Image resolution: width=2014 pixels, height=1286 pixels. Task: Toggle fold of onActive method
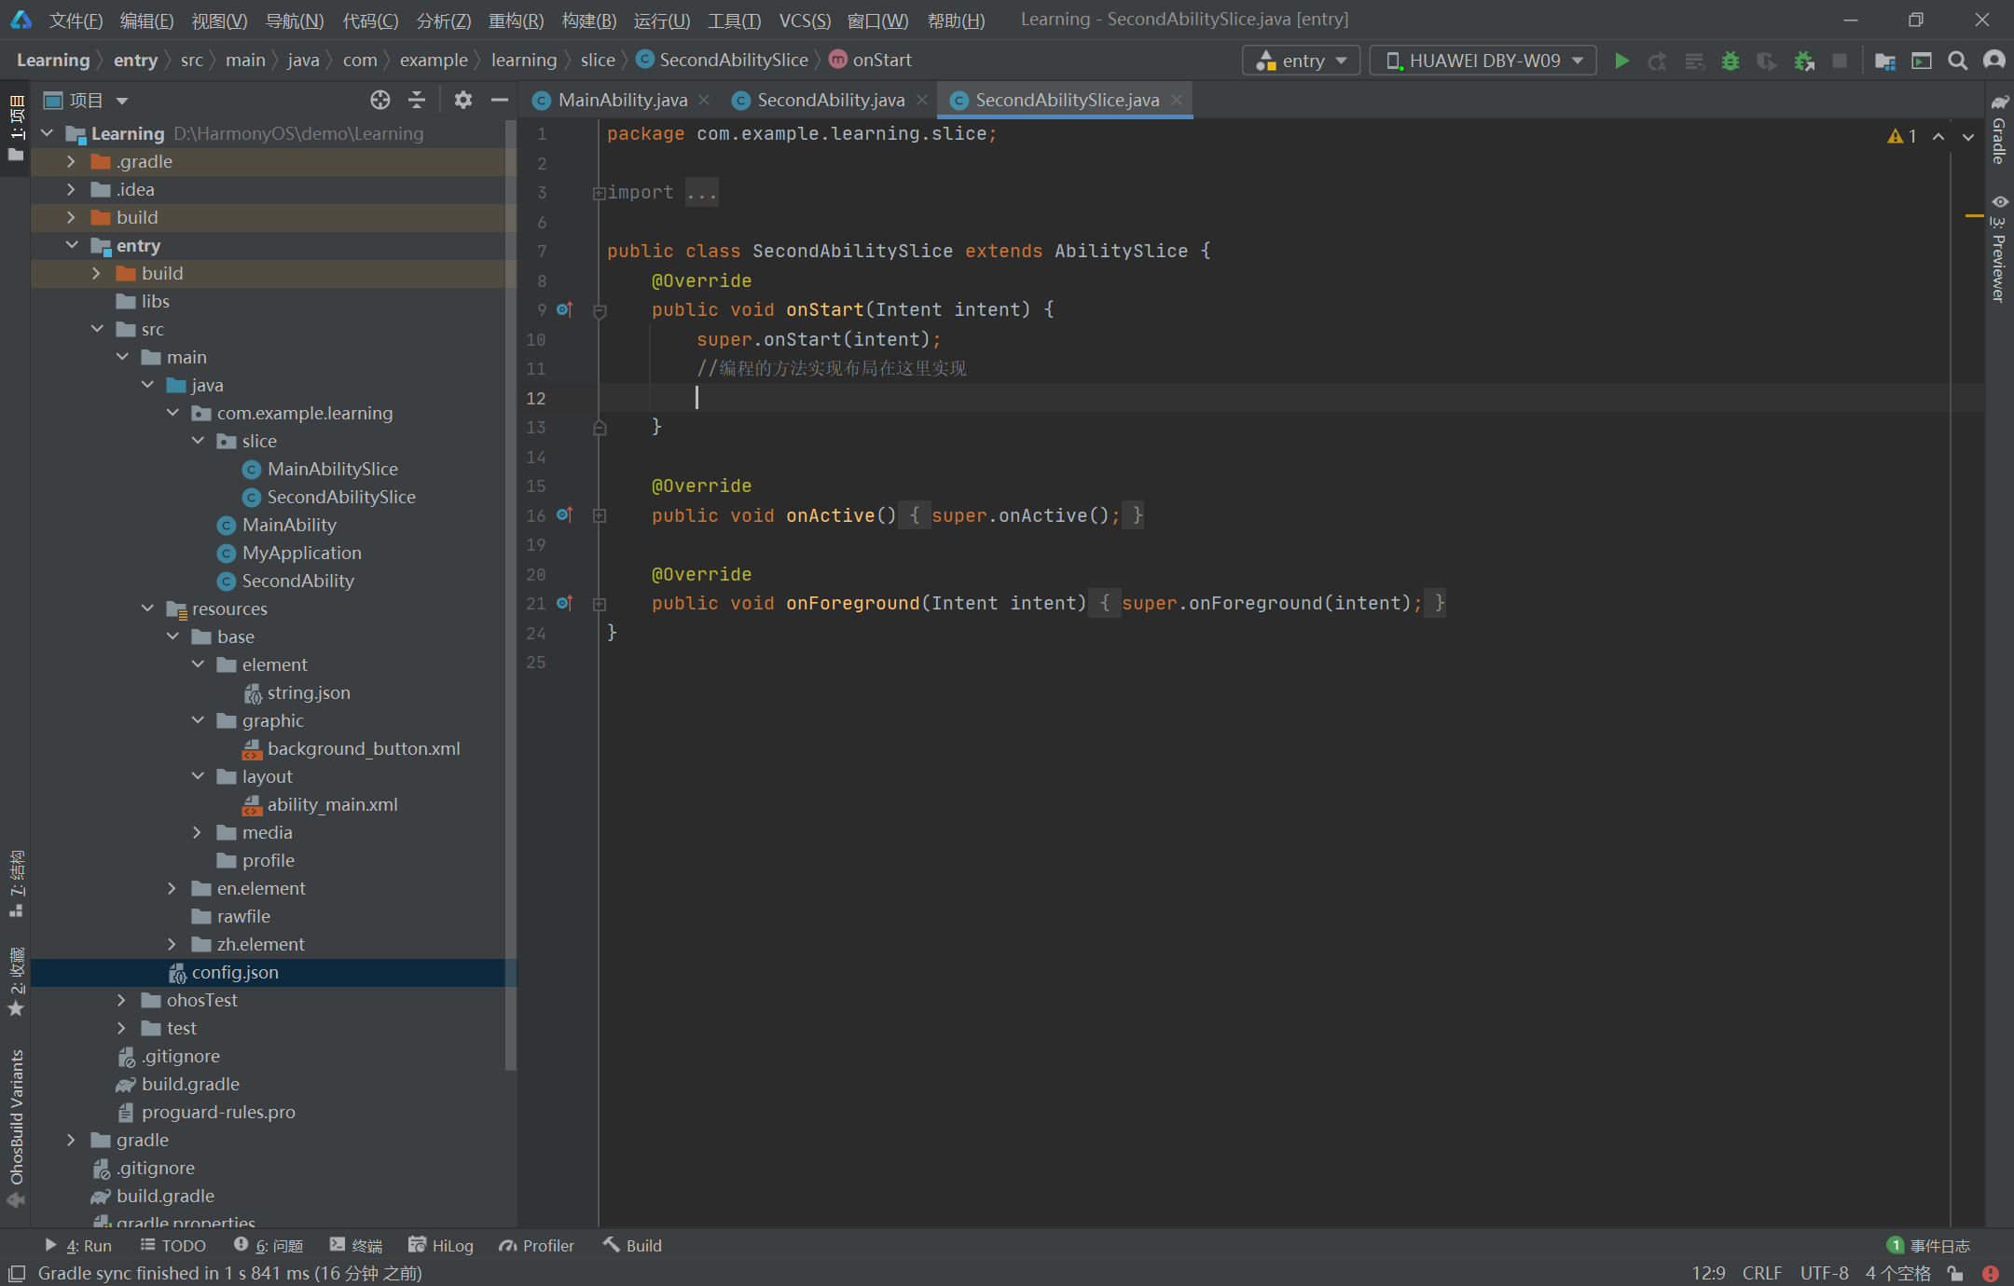tap(600, 515)
